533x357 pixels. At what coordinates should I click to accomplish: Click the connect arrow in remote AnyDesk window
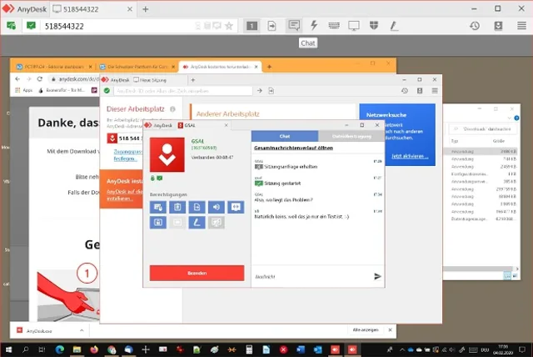(260, 91)
